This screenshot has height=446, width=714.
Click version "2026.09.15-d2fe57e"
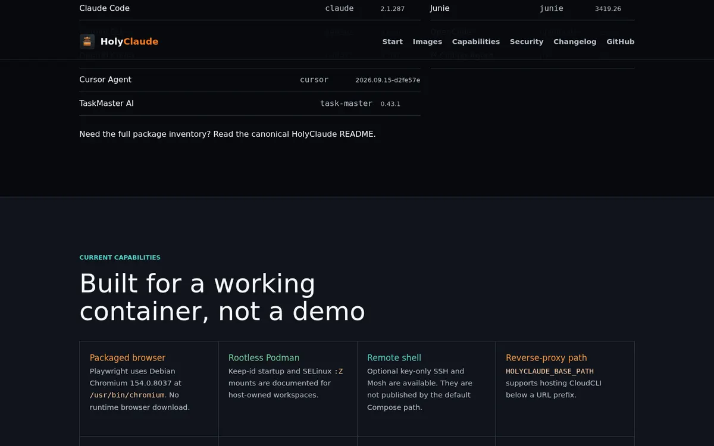pyautogui.click(x=388, y=80)
